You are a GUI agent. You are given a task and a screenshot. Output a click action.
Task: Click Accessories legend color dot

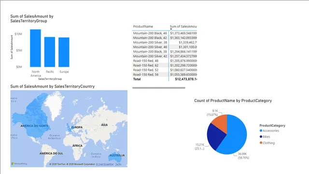click(x=261, y=130)
